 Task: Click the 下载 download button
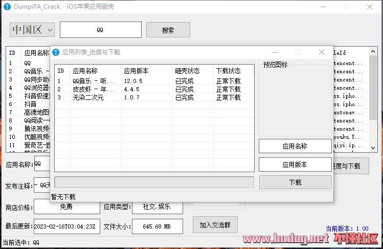coord(295,182)
